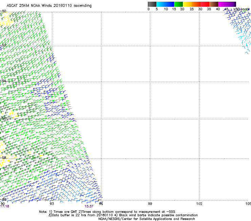The height and width of the screenshot is (221, 251).
Task: Click the '35' label under the color scale
Action: pyautogui.click(x=209, y=9)
